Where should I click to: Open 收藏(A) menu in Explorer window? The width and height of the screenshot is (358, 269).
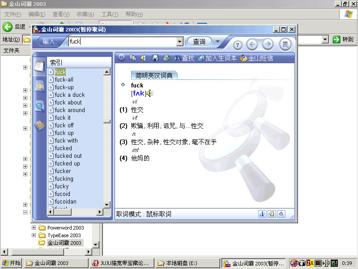tap(85, 14)
